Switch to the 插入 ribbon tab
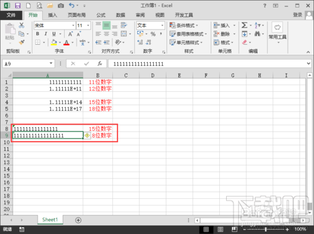The height and width of the screenshot is (234, 314). (53, 15)
